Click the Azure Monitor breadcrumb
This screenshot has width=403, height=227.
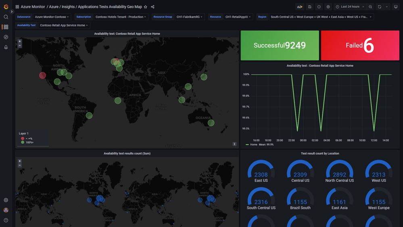pyautogui.click(x=33, y=7)
